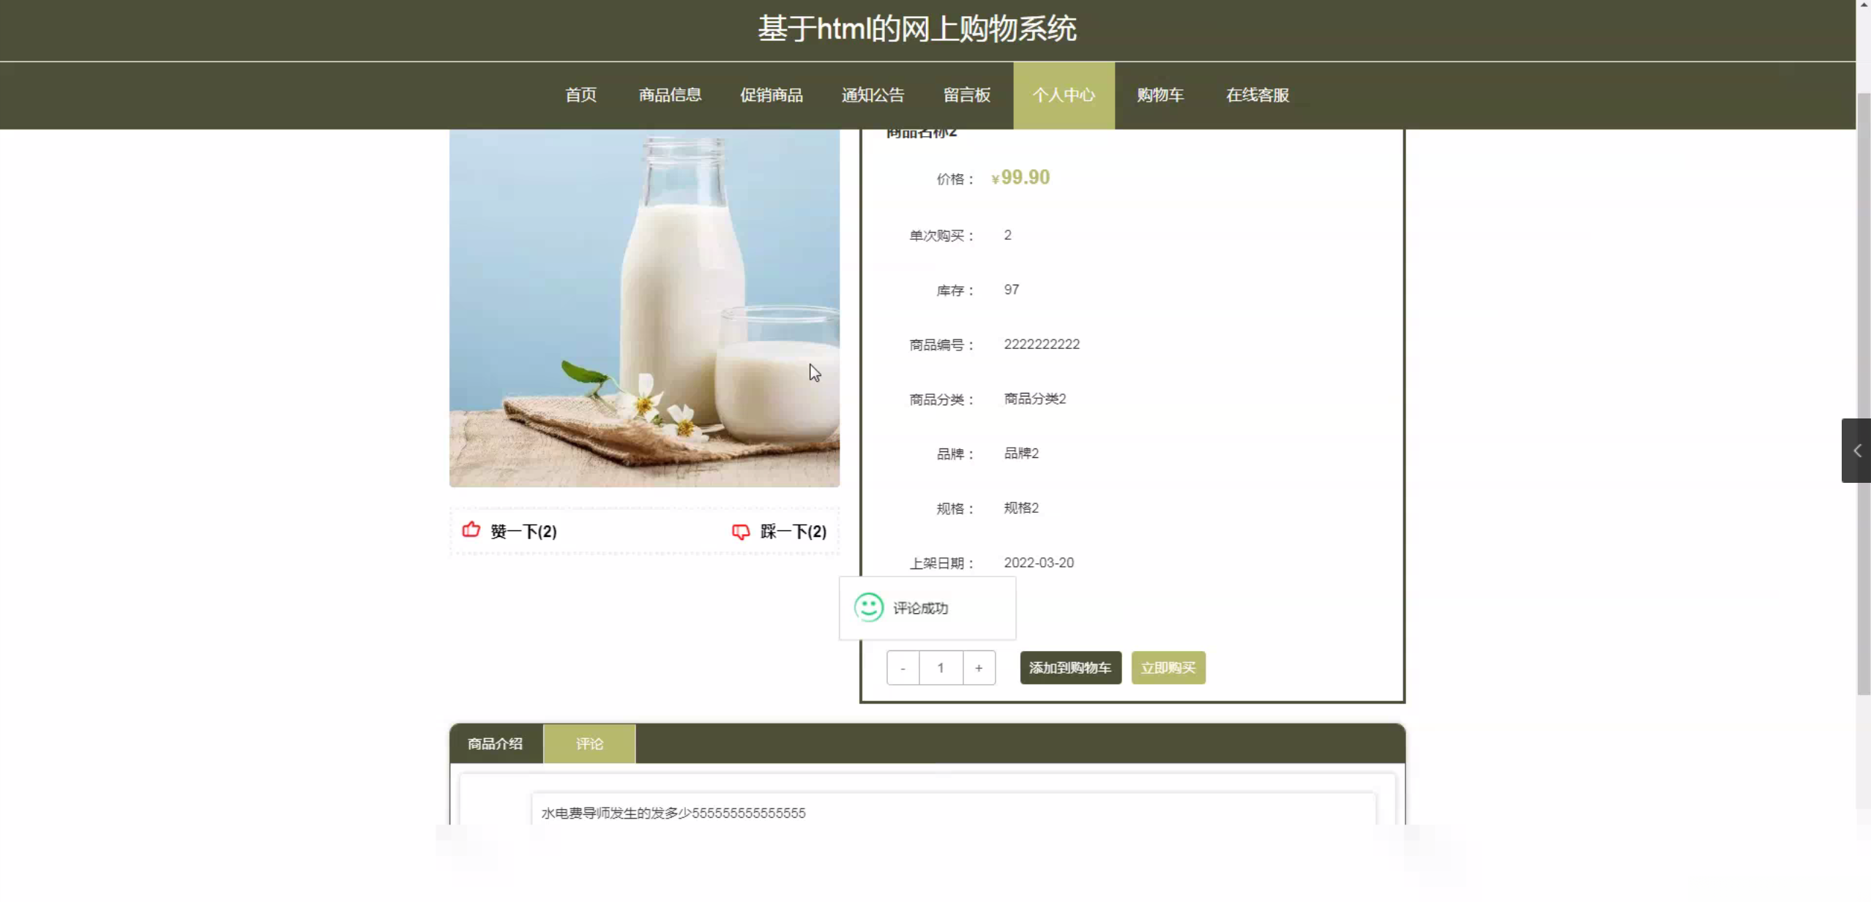Open the 商品信息 menu item
The image size is (1871, 902).
(670, 95)
